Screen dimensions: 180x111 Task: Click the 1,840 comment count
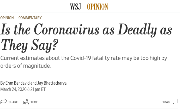tap(166, 102)
